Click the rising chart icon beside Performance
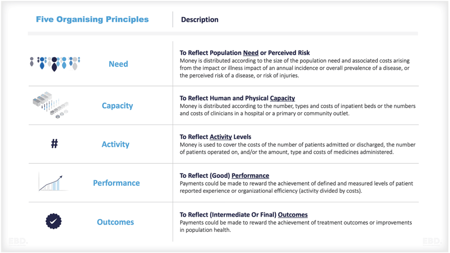The image size is (450, 253). point(52,183)
